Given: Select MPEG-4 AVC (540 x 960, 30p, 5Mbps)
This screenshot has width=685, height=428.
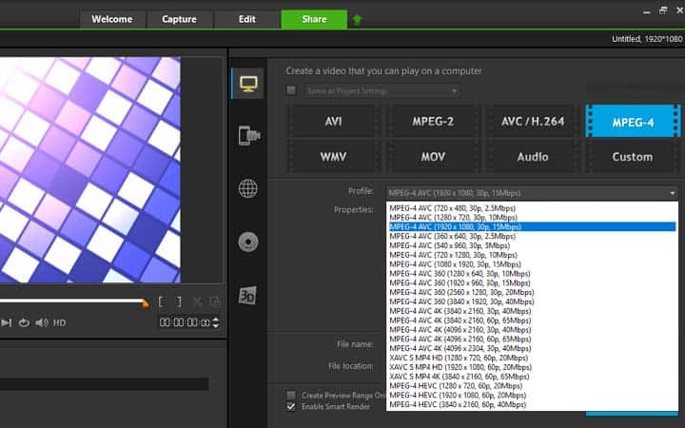Looking at the screenshot, I should tap(532, 245).
